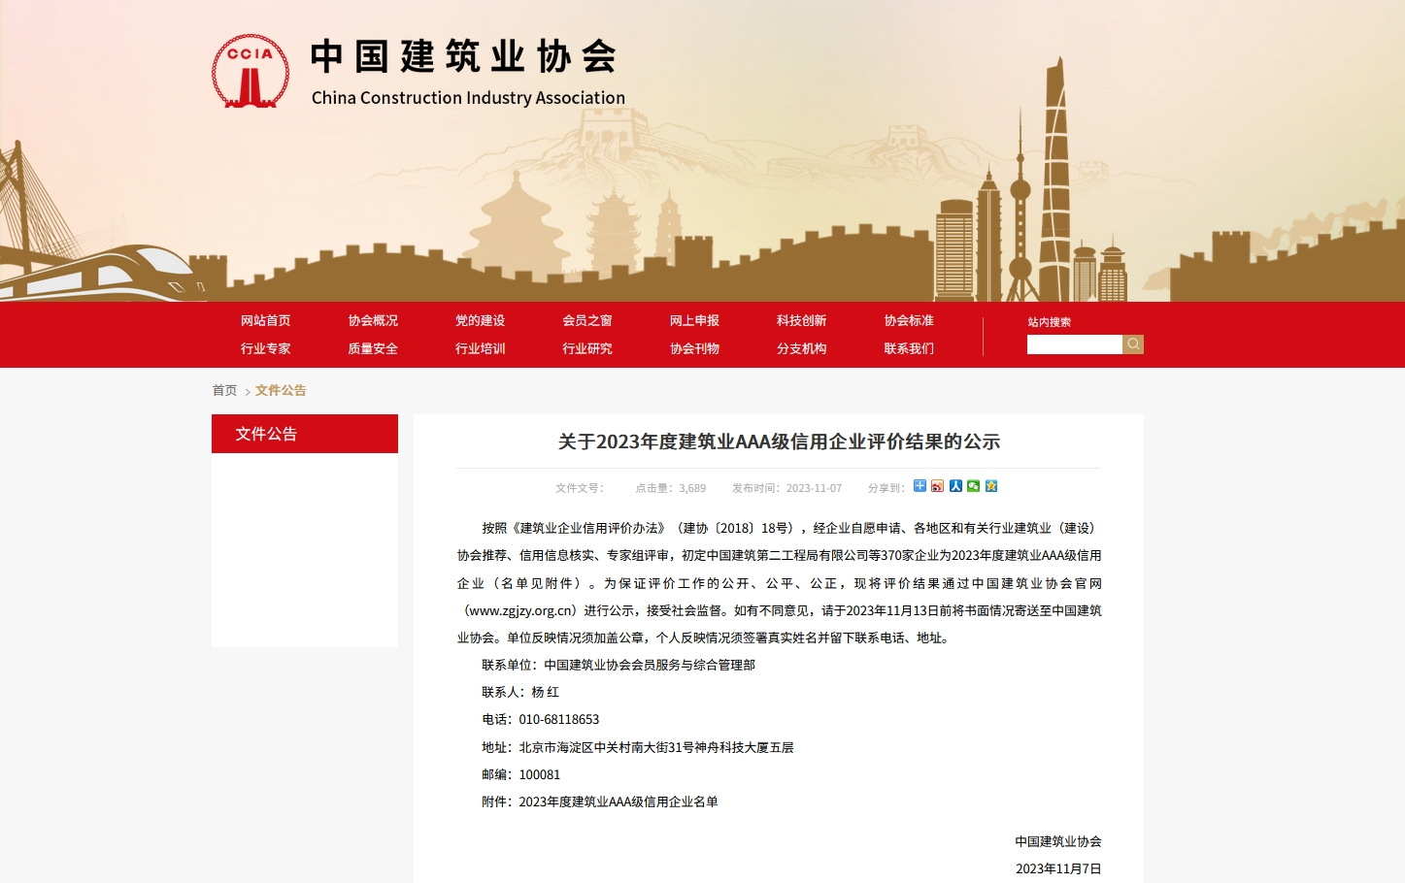The image size is (1405, 883).
Task: Click the CCIA logo emblem
Action: point(251,72)
